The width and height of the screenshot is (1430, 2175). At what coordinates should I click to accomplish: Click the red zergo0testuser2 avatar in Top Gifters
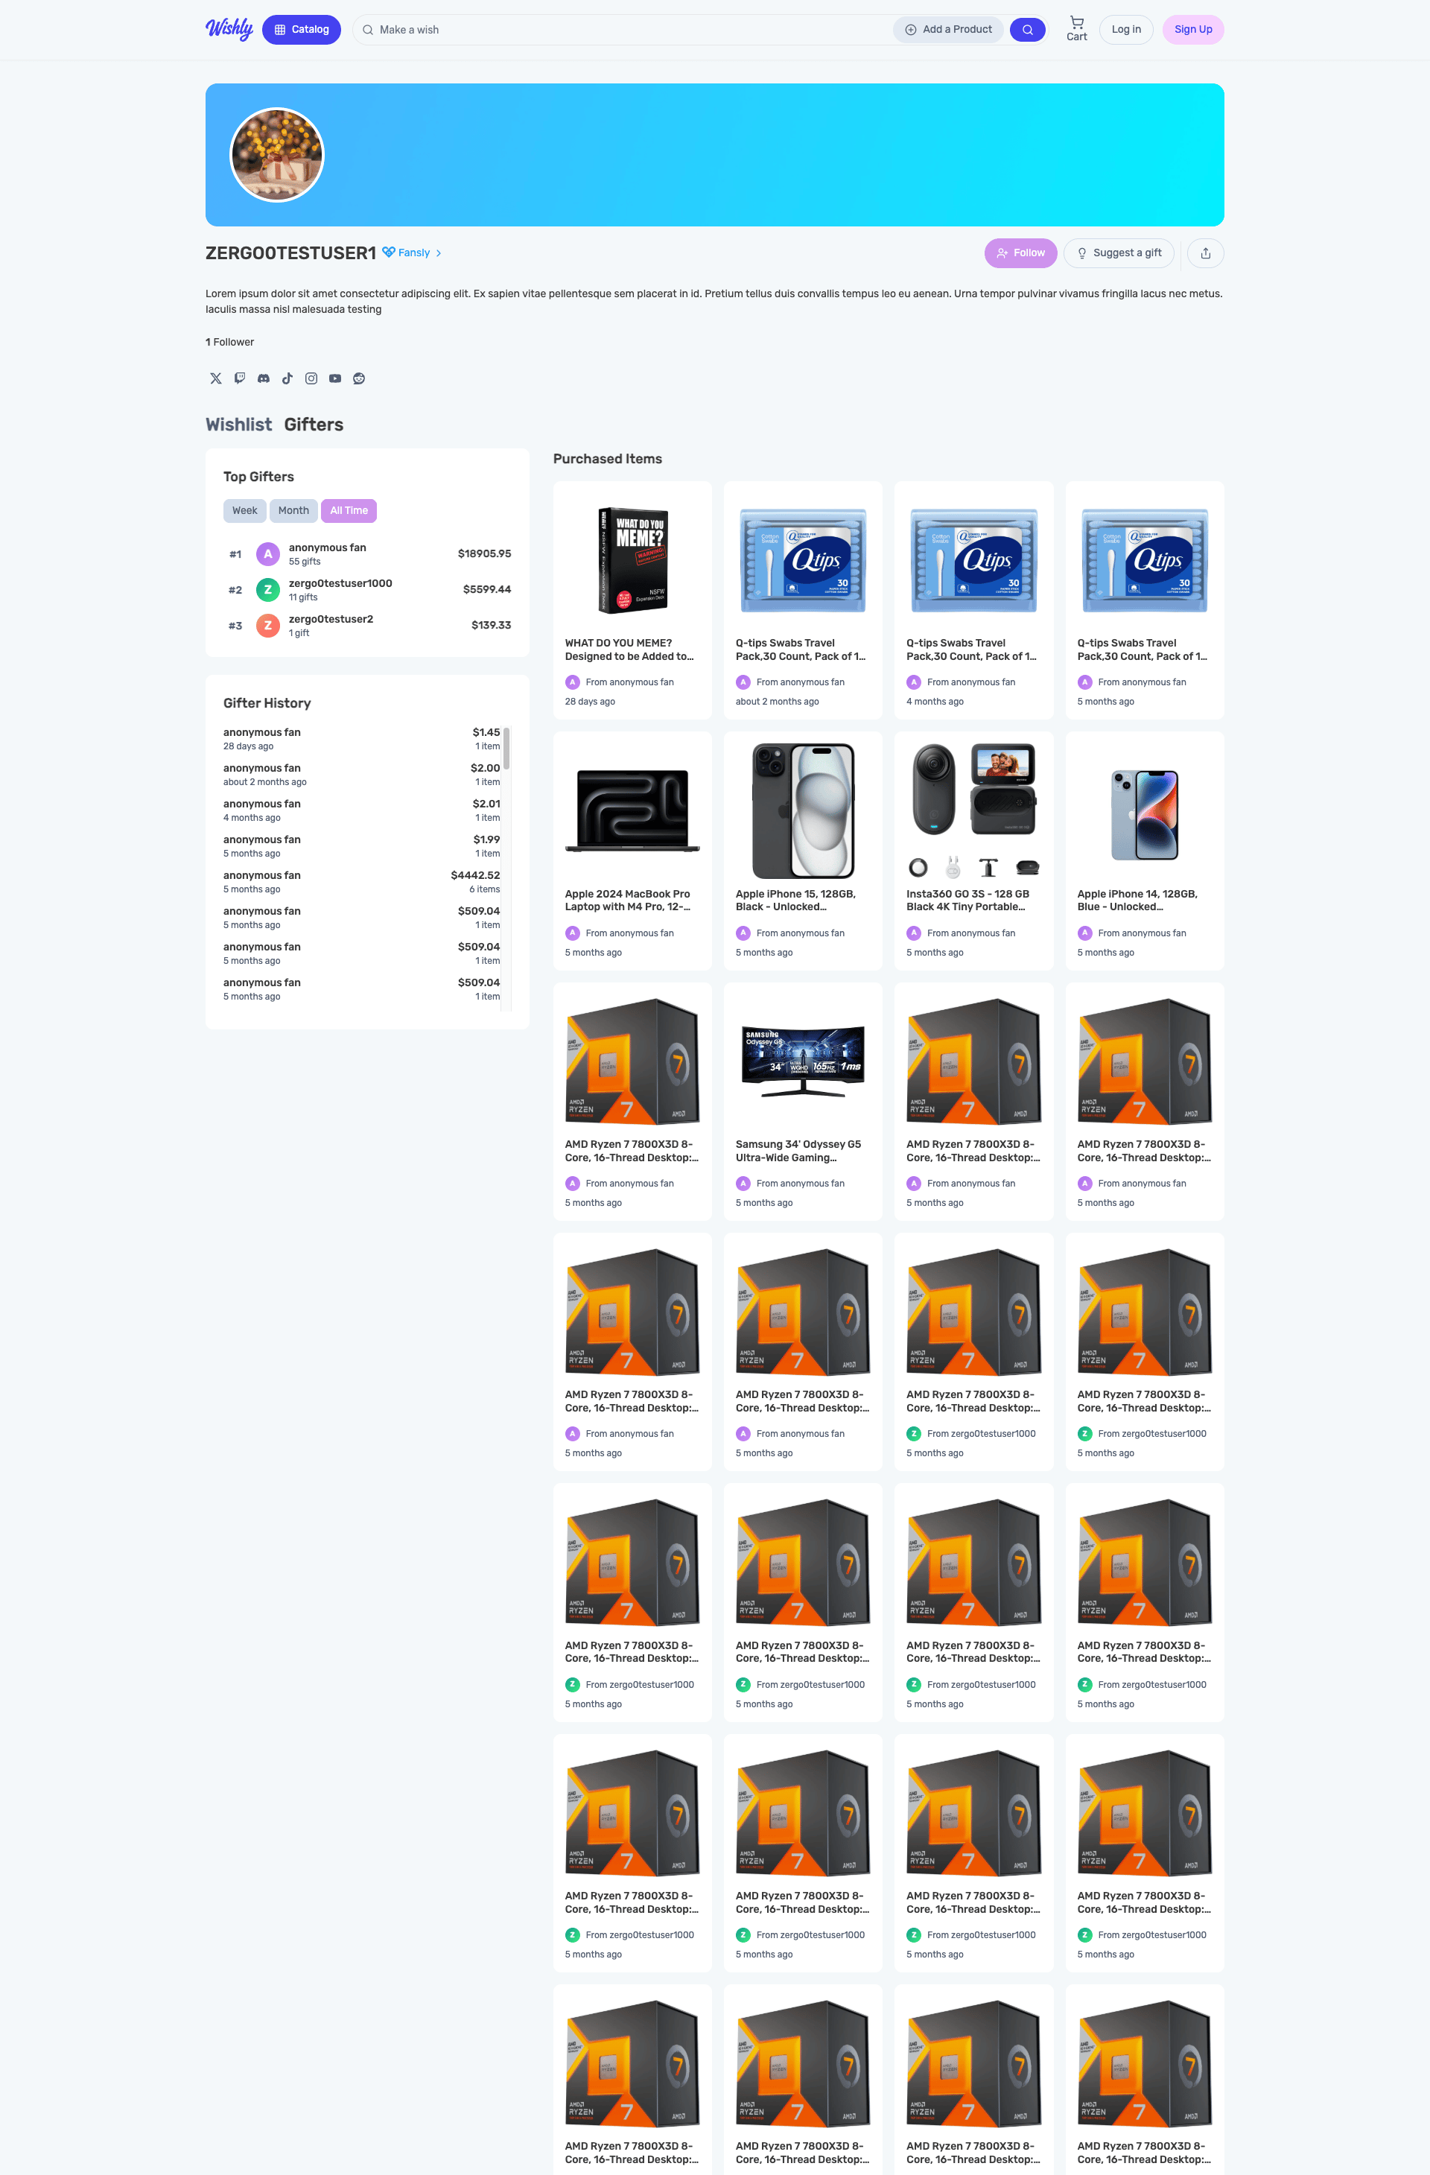click(267, 625)
